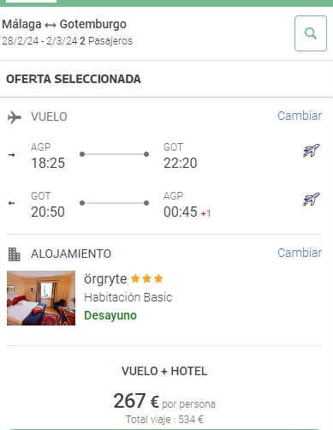Click Cambiar link for the accommodation
333x430 pixels.
click(300, 253)
